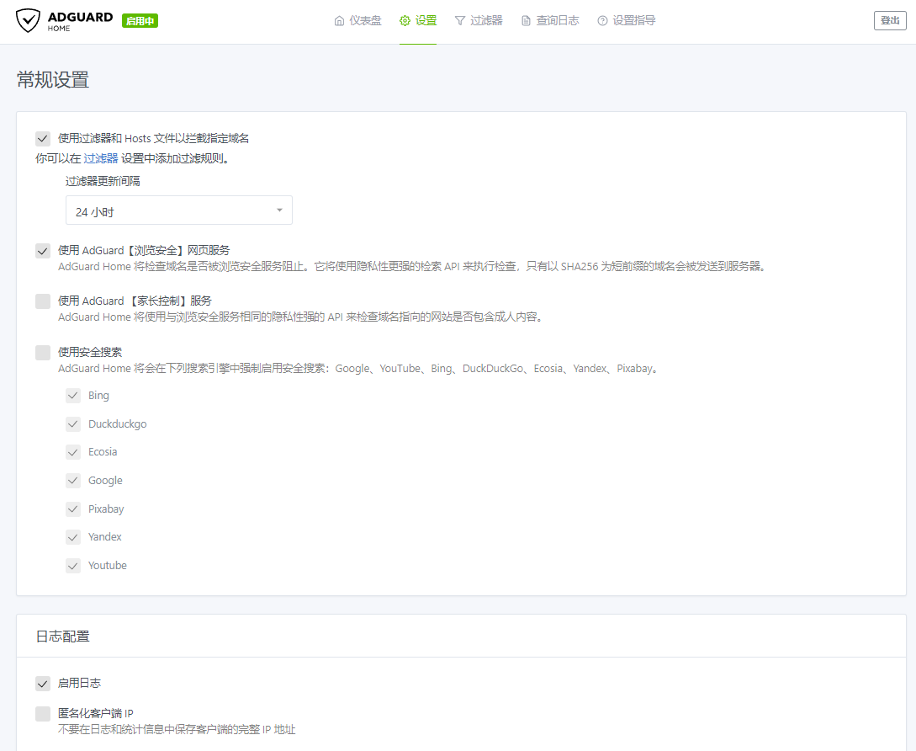Switch to the 查询日志 tab
Screen dimensions: 916x751
558,21
